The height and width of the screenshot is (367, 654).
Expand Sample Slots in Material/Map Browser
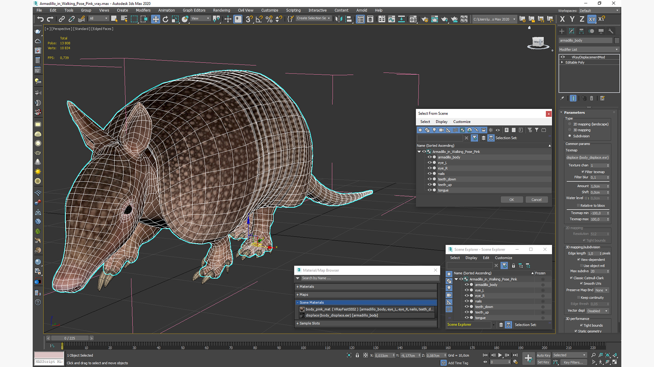pos(297,323)
